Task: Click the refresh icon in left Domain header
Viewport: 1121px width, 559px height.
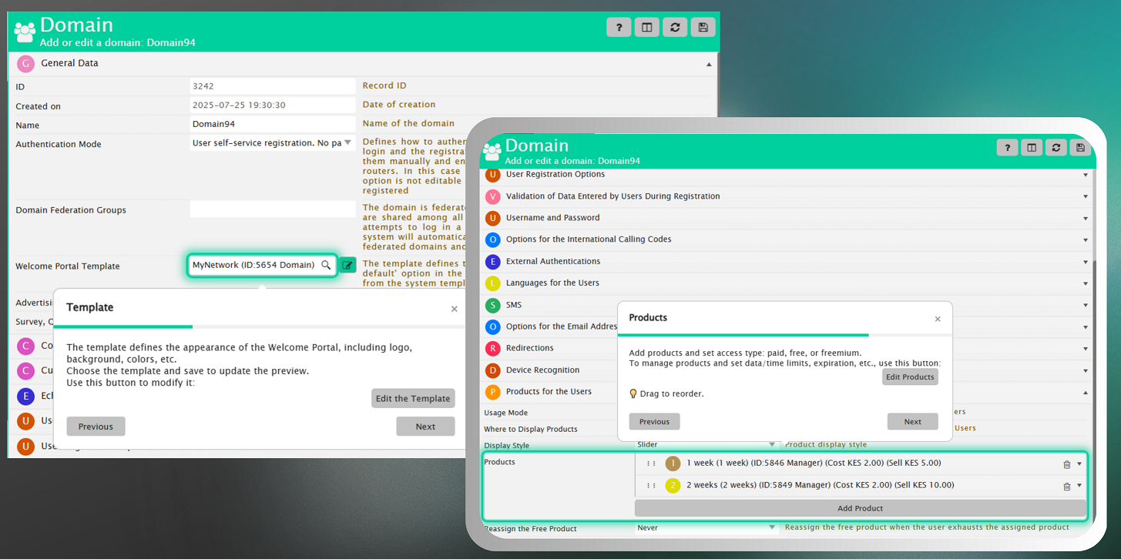Action: (675, 28)
